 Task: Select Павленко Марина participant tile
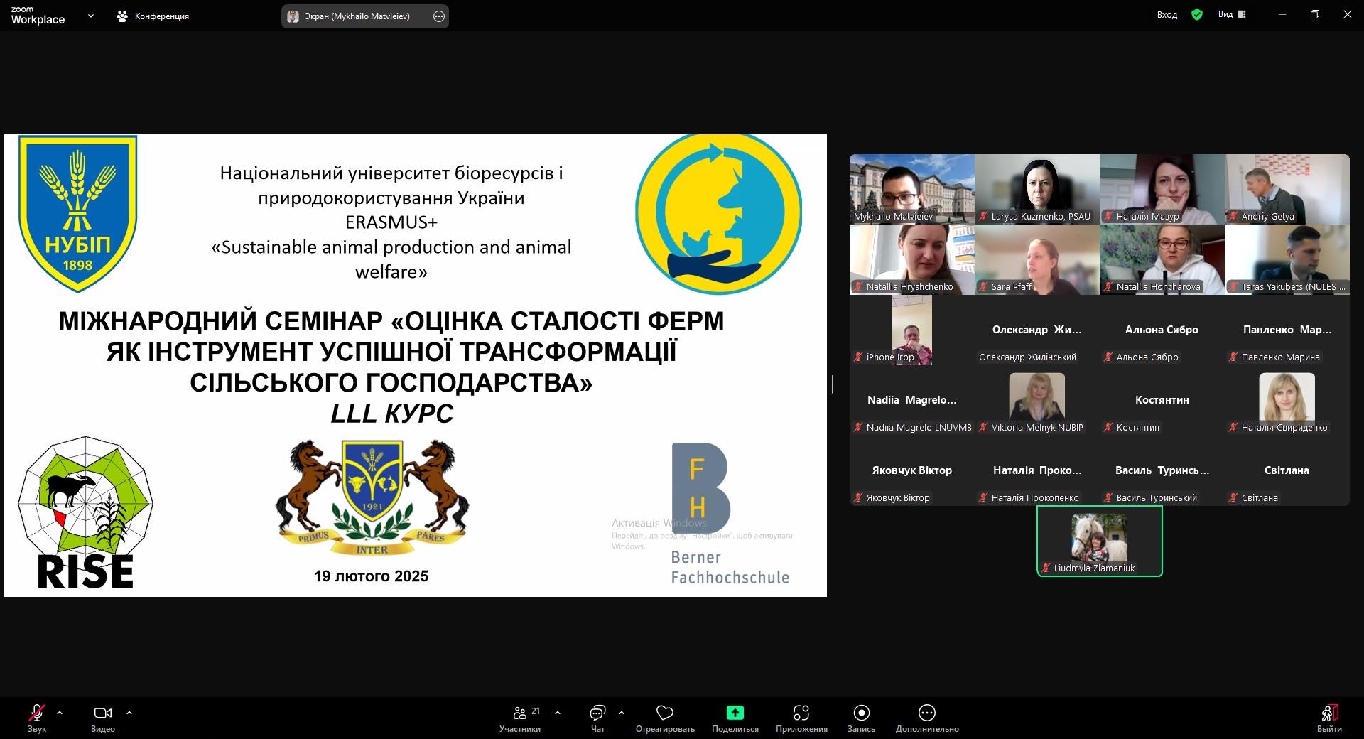1287,330
